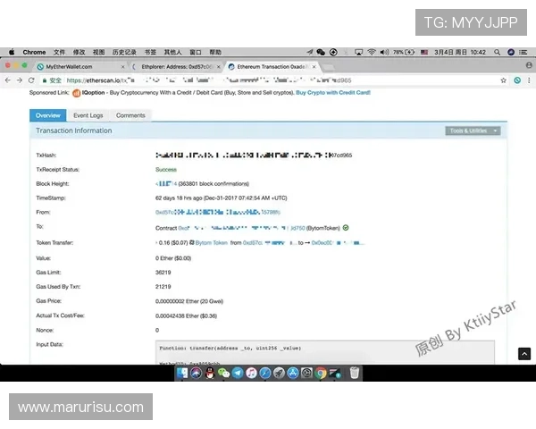Open token transfer recipient address link

[x=338, y=242]
